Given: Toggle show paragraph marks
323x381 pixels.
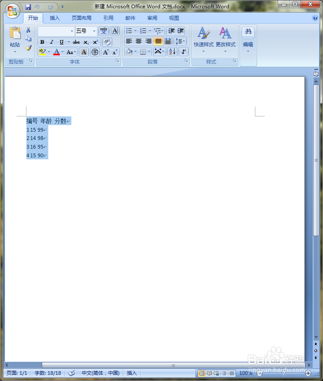Looking at the screenshot, I should pos(184,52).
